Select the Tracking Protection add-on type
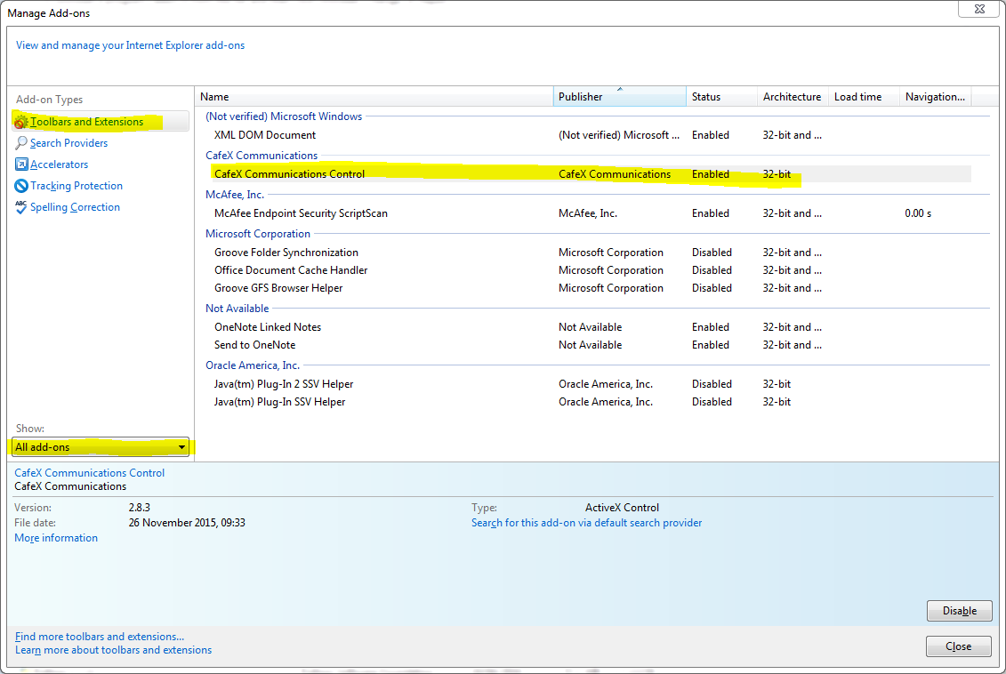1006x674 pixels. click(76, 186)
